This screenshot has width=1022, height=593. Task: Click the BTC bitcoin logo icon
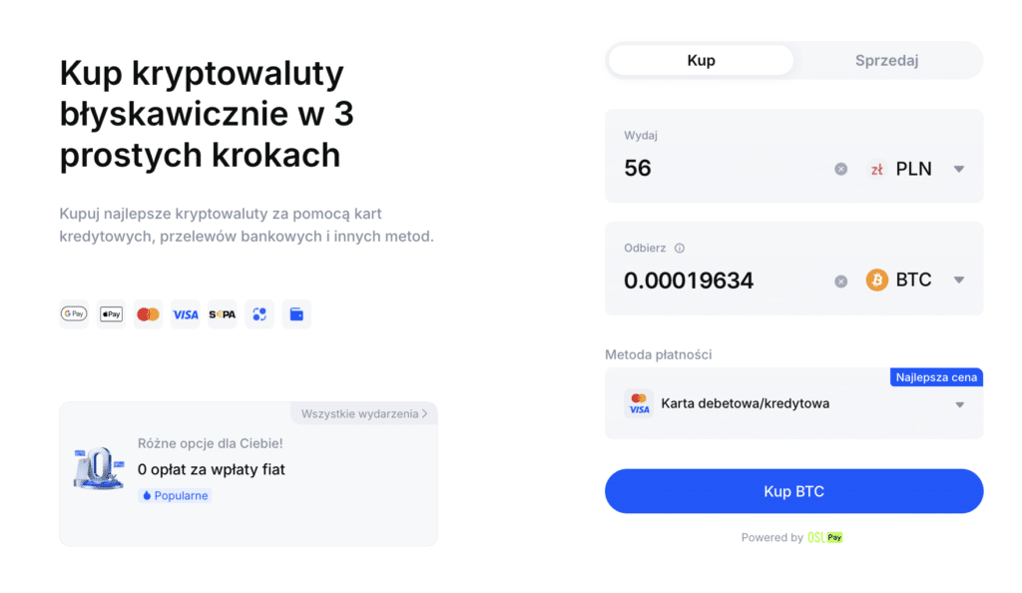[876, 281]
